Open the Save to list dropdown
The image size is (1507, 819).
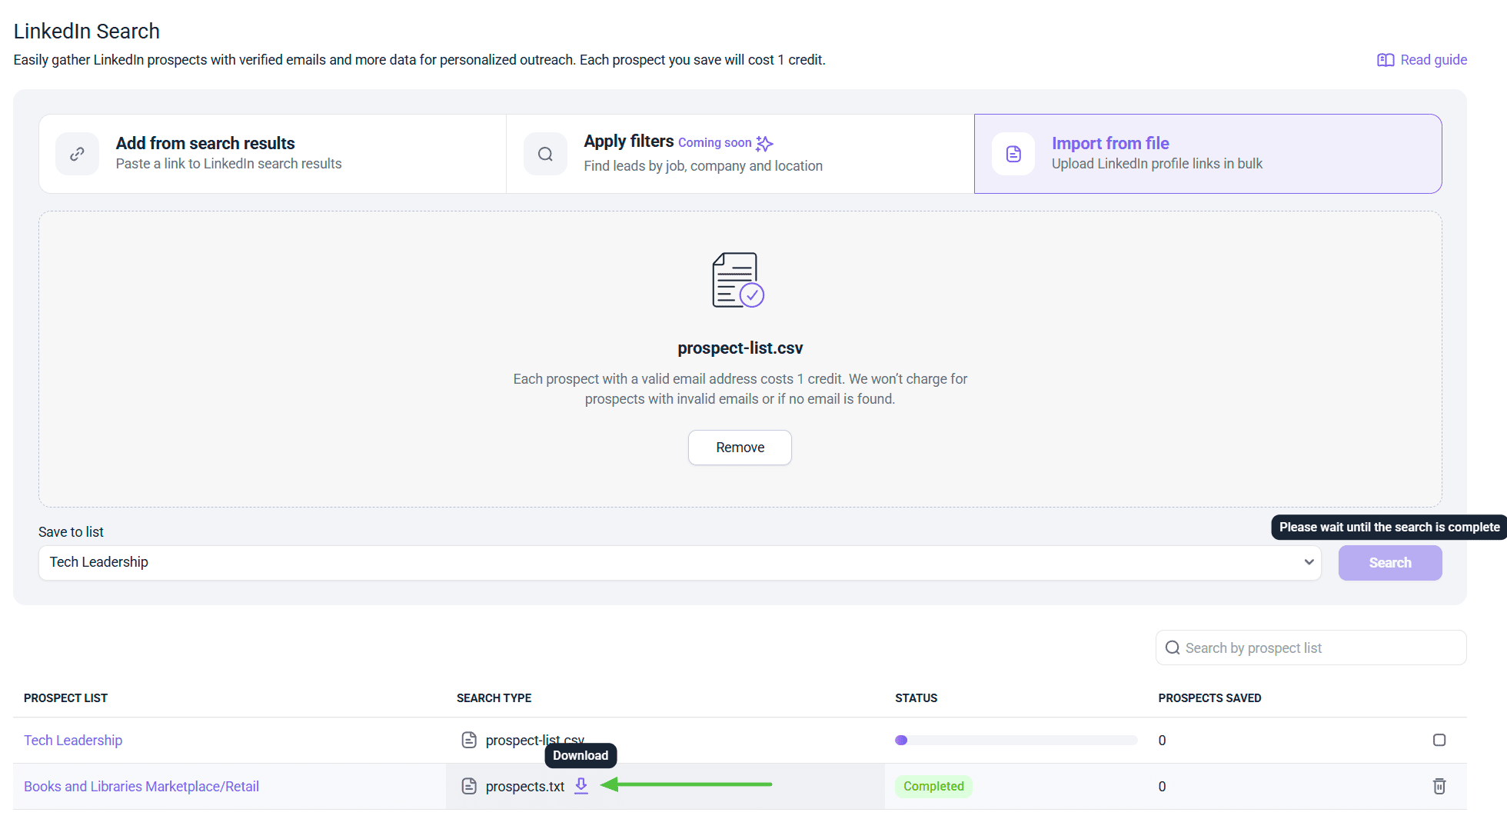click(679, 562)
